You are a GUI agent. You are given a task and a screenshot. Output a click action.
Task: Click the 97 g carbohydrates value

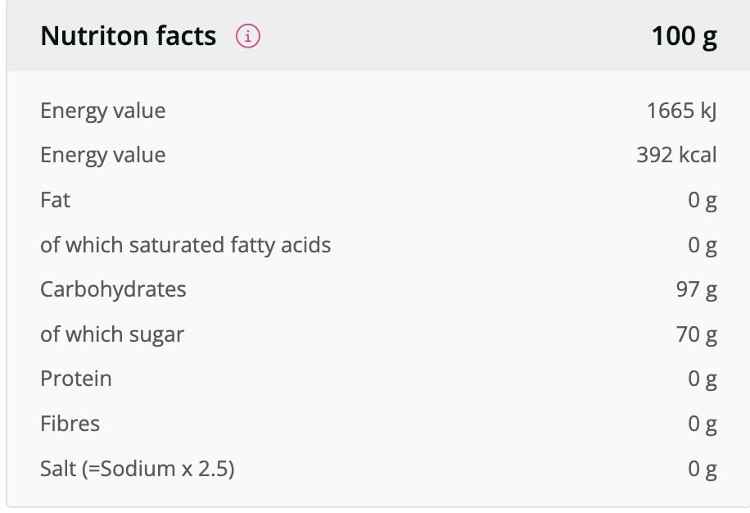coord(696,289)
